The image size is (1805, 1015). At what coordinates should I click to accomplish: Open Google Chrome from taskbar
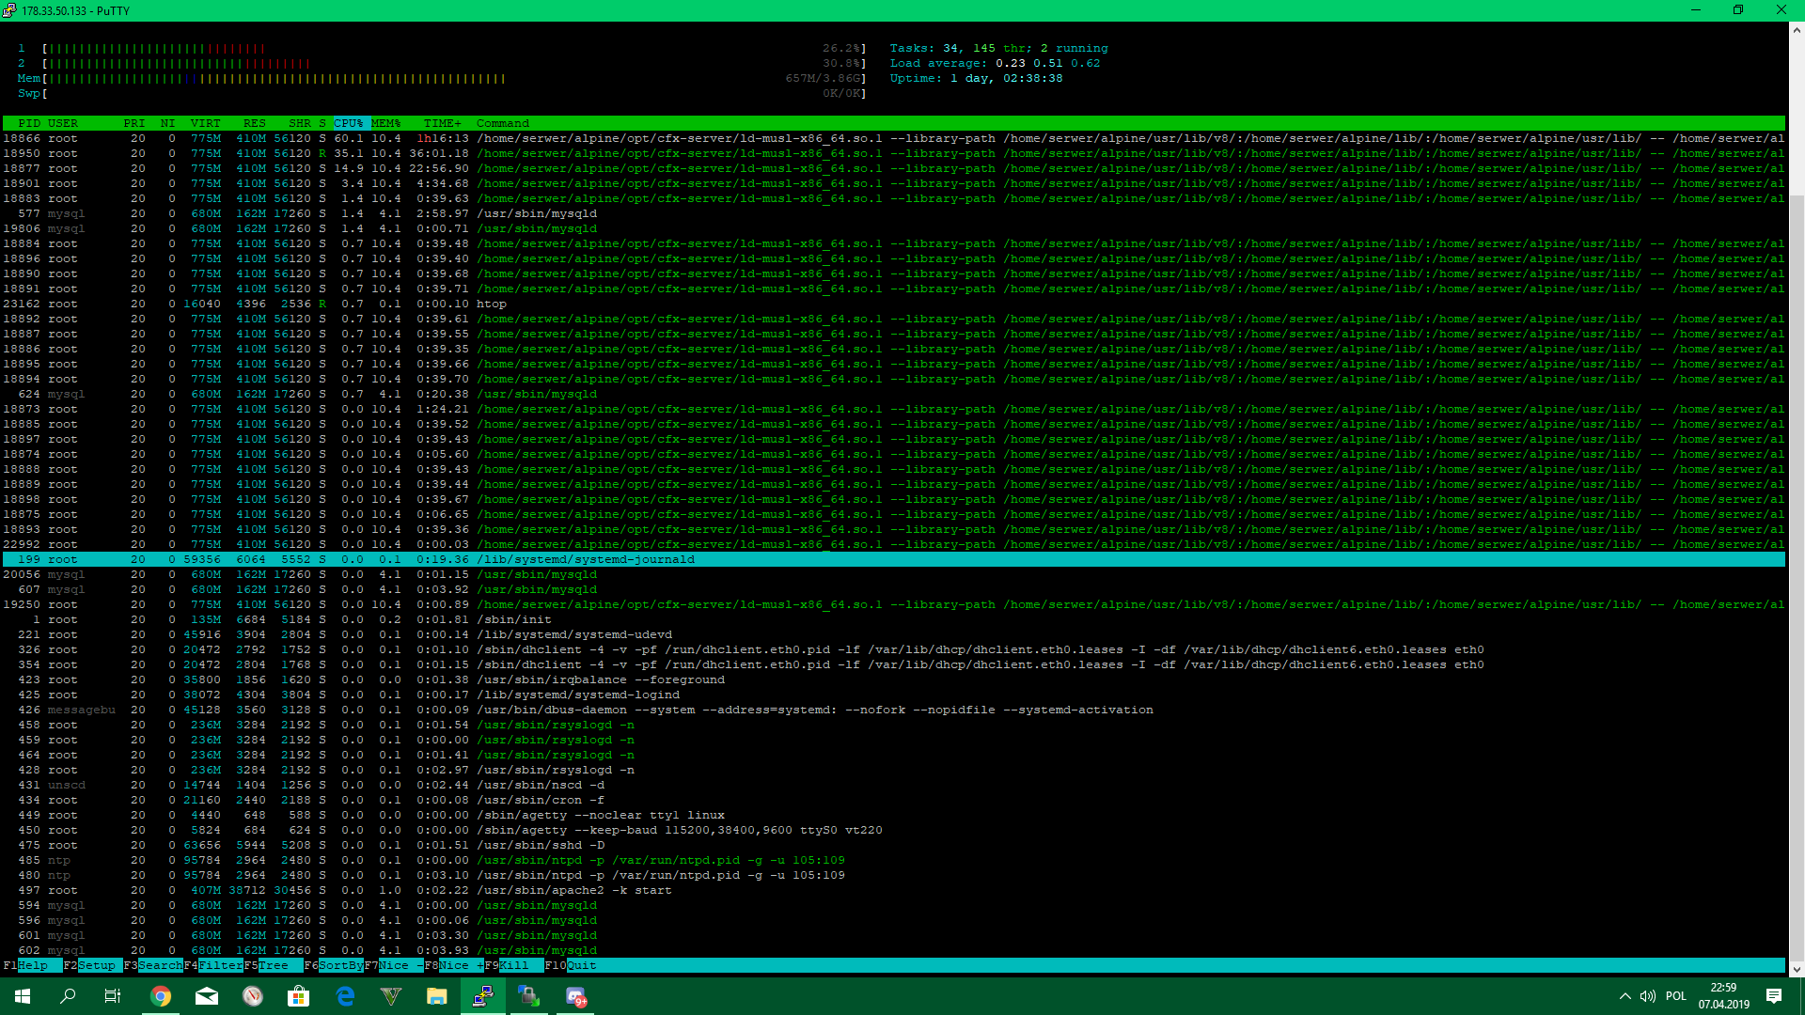point(161,996)
